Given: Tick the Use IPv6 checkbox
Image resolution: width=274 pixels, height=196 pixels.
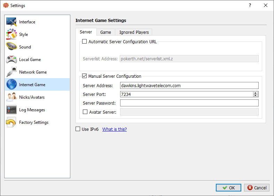Looking at the screenshot, I should (78, 129).
